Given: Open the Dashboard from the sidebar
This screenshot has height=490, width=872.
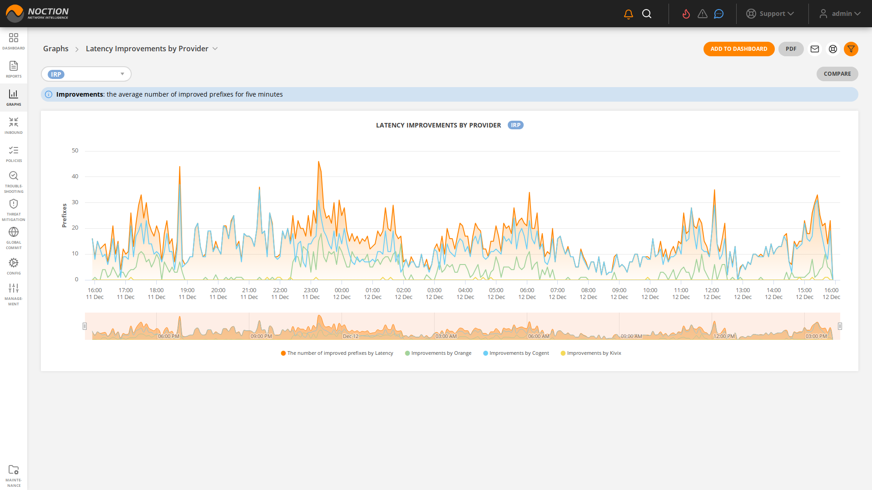Looking at the screenshot, I should point(14,41).
